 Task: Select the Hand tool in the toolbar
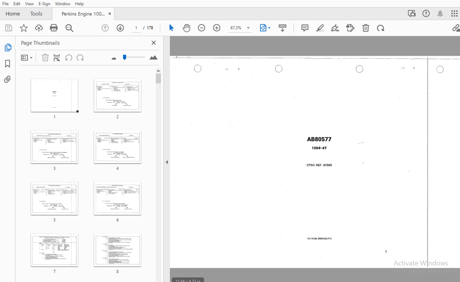pos(186,28)
